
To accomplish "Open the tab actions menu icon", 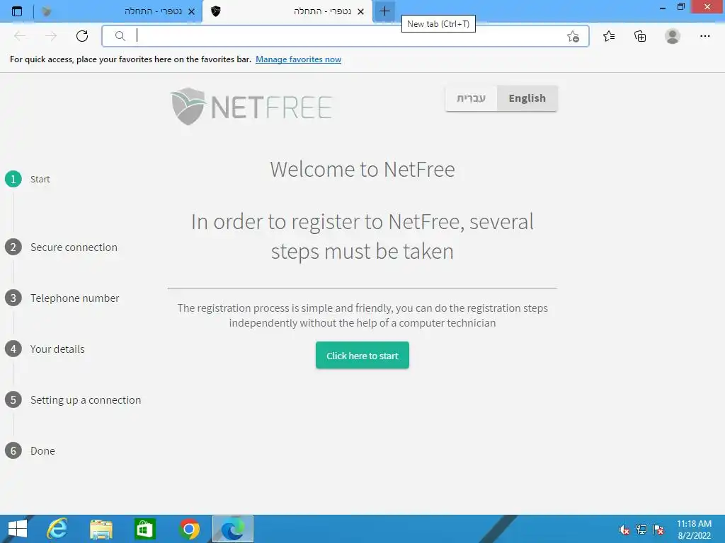I will pos(17,11).
